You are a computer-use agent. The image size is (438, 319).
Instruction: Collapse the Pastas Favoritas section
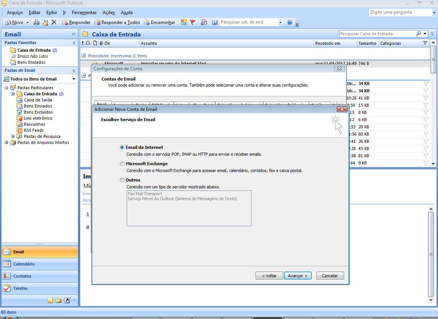point(74,43)
